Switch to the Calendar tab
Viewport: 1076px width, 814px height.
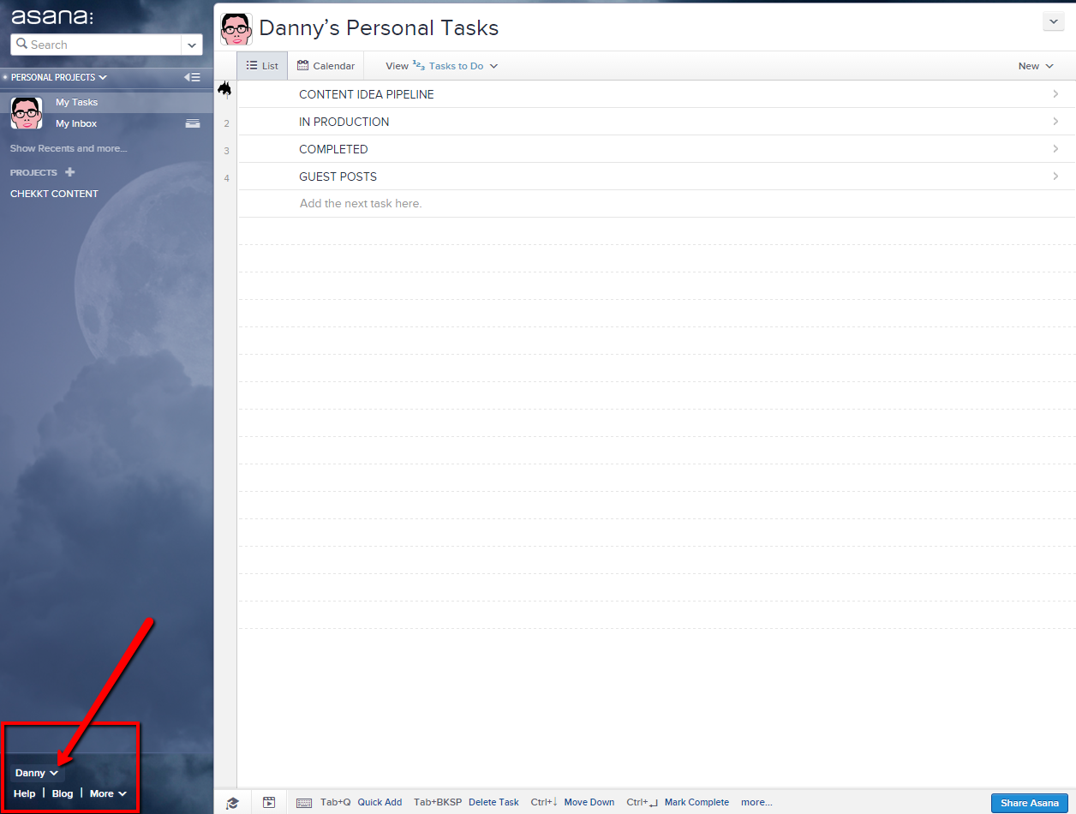click(x=326, y=66)
